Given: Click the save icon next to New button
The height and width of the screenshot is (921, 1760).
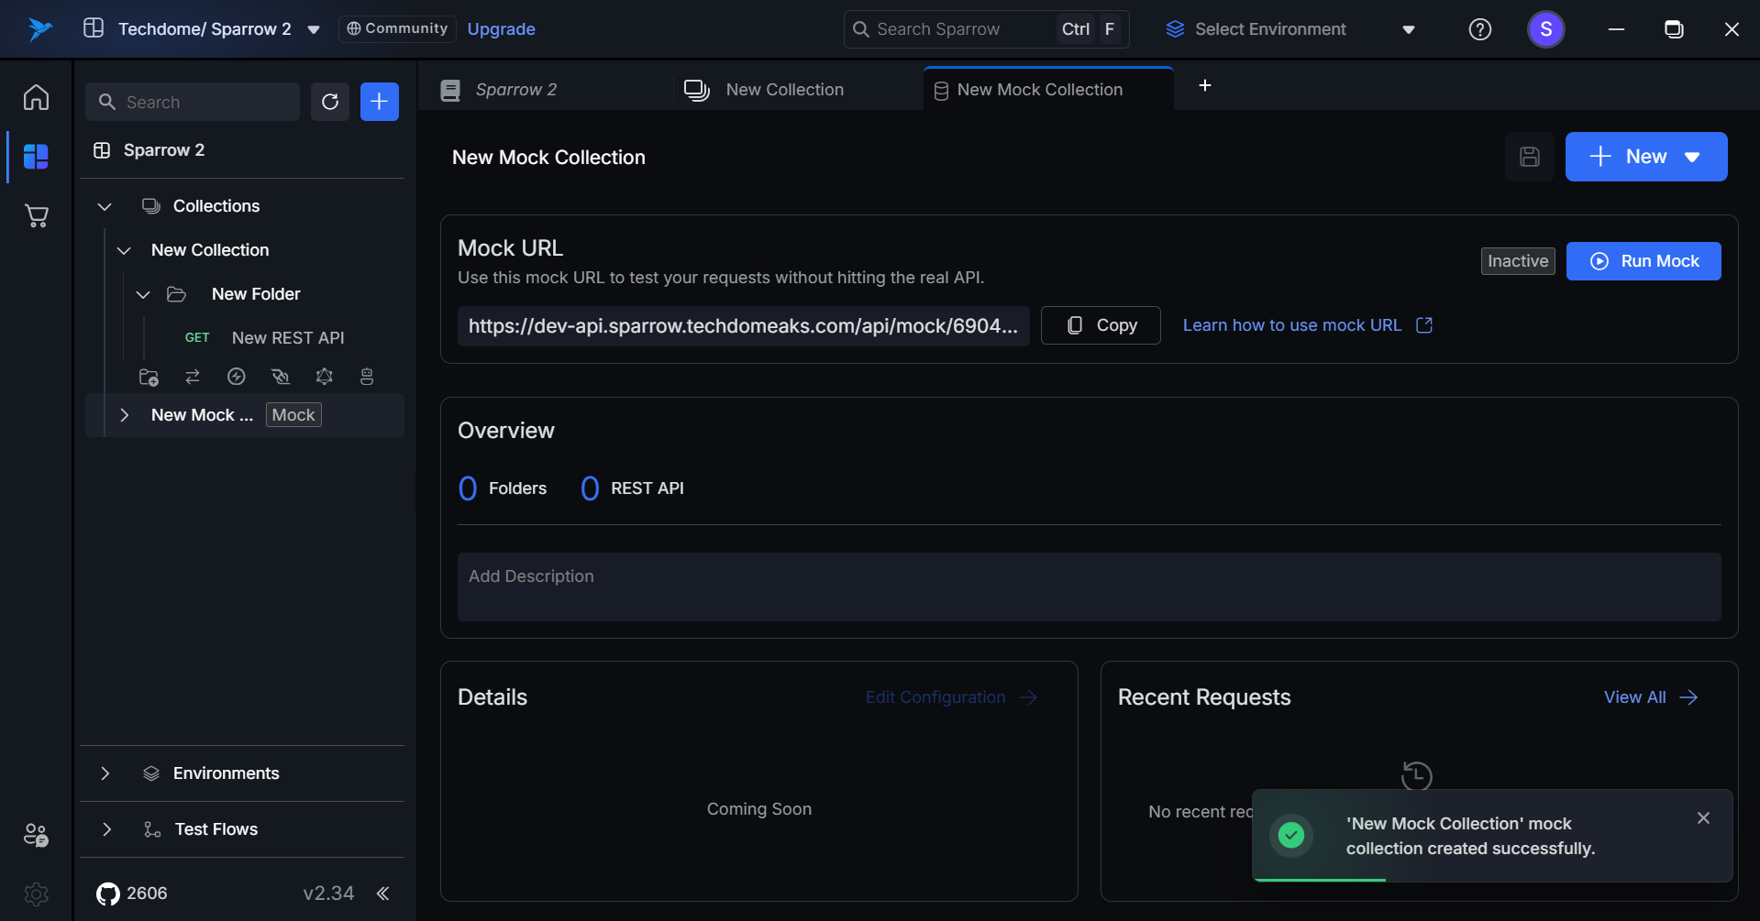Looking at the screenshot, I should [x=1529, y=157].
